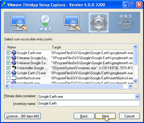Screen dimensions: 144x123
Task: Click the install application disc icon
Action: [x=45, y=23]
